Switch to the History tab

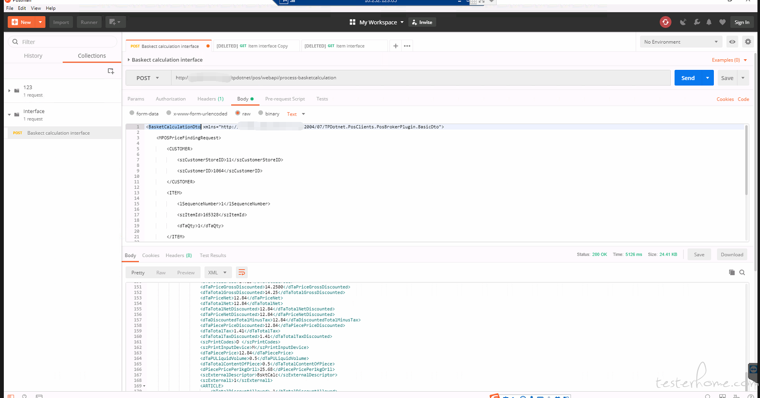click(x=33, y=55)
